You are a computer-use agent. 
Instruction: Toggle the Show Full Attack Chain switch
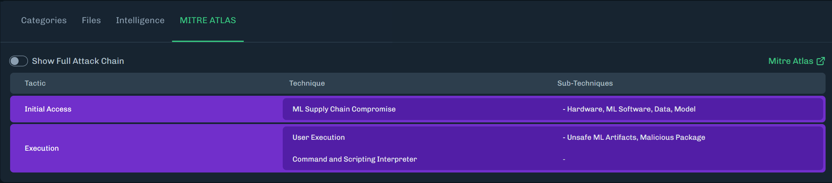click(19, 61)
